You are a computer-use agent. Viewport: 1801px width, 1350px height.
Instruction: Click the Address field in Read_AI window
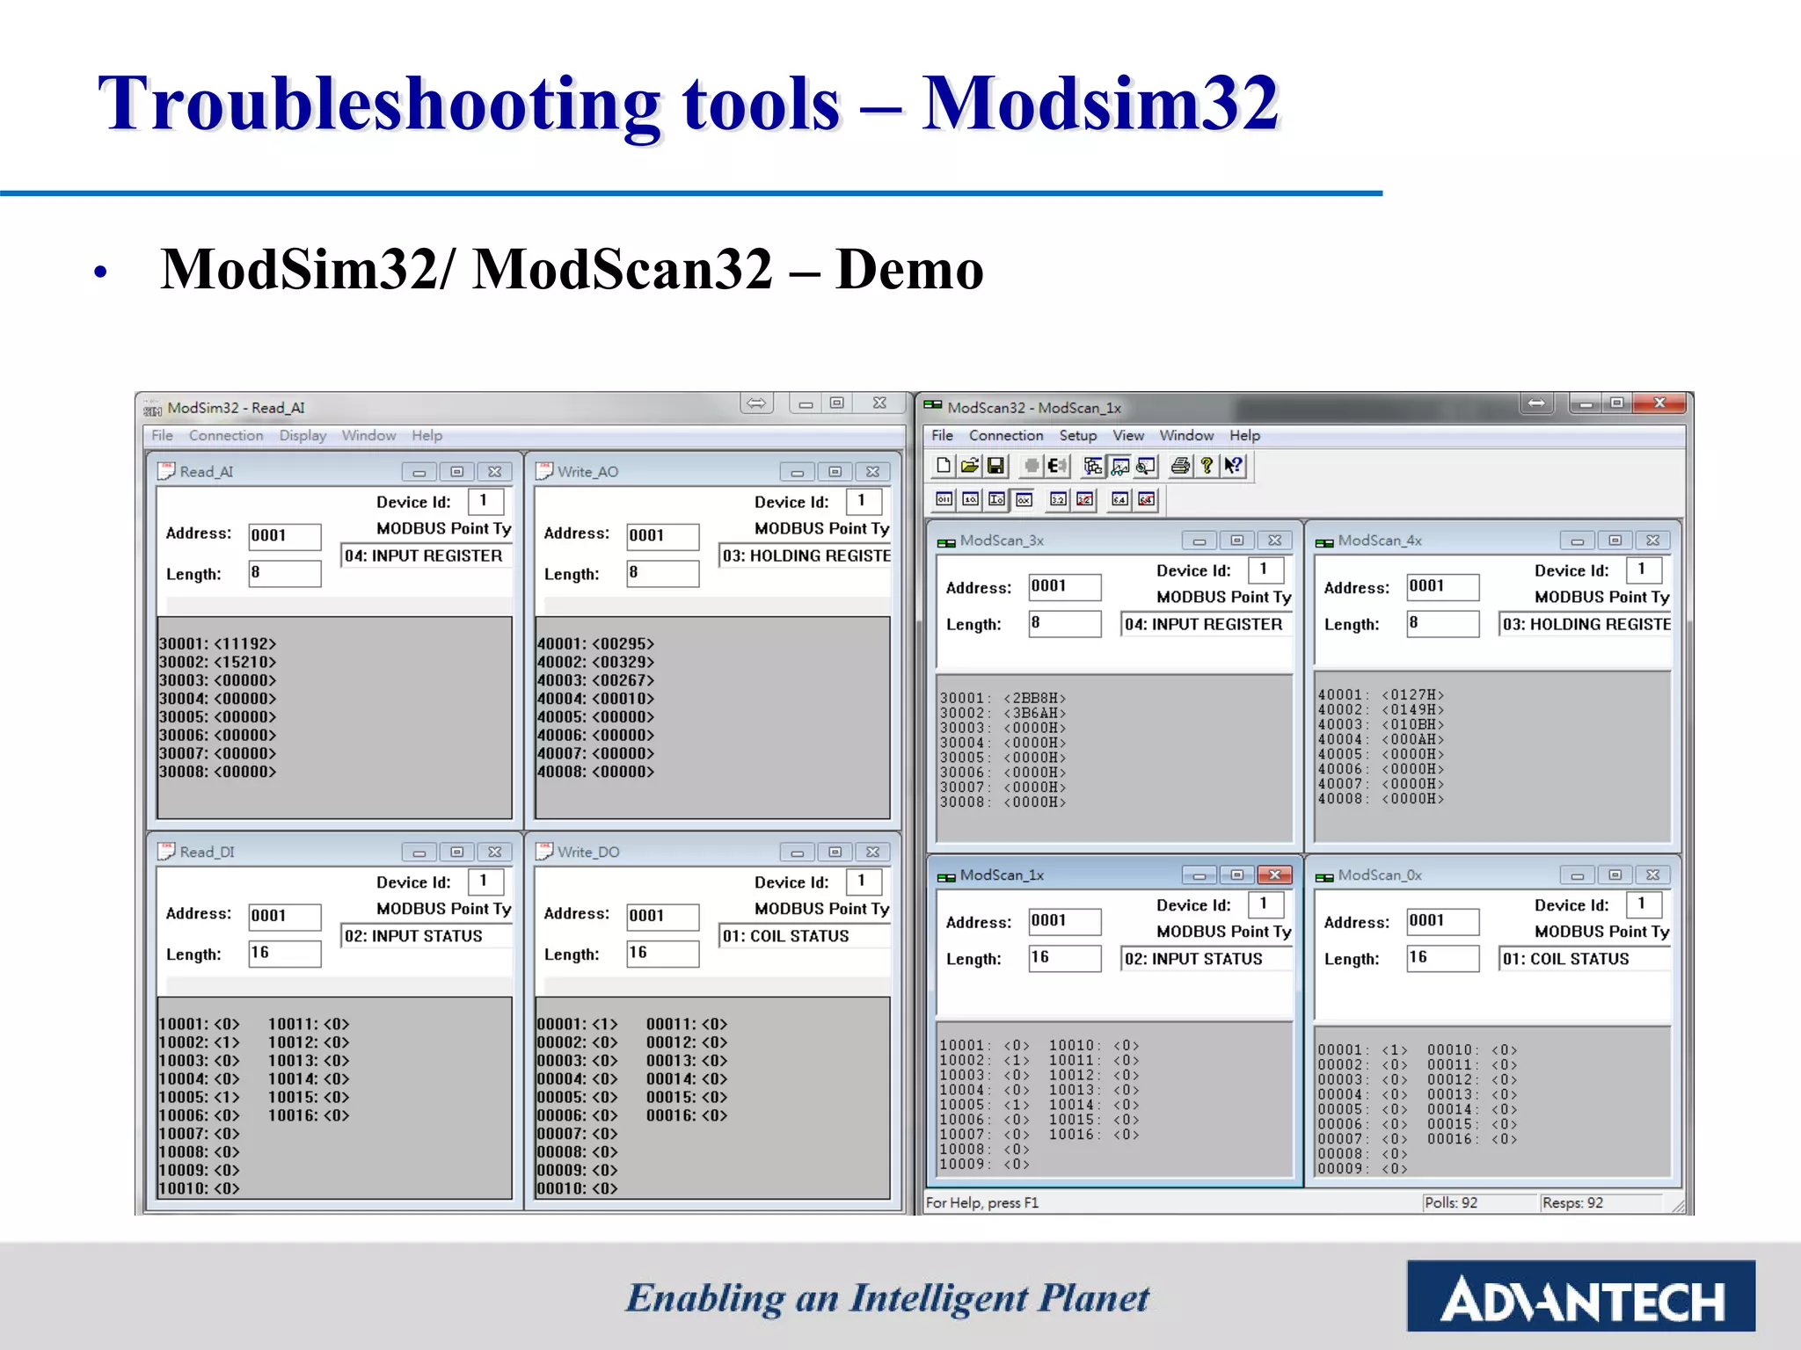click(285, 536)
